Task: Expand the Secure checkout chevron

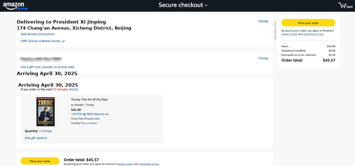Action: (x=206, y=5)
